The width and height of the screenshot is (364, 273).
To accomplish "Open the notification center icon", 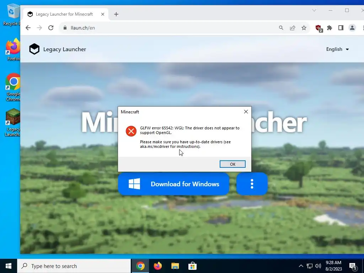I will (353, 267).
